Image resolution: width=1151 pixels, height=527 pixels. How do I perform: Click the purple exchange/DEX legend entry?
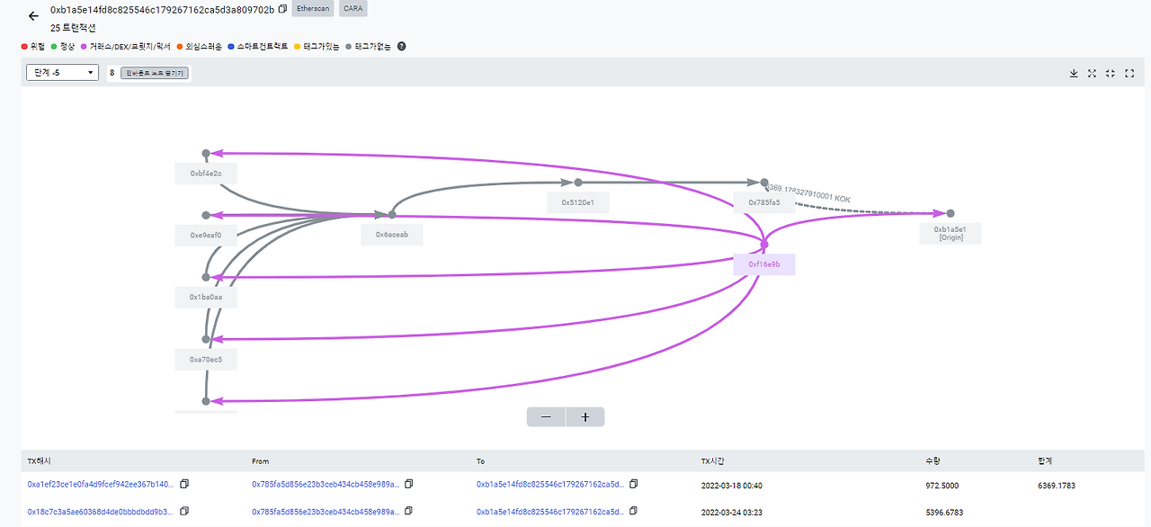click(x=125, y=46)
